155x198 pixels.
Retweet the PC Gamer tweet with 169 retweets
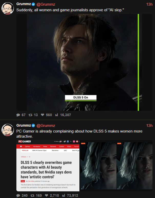pyautogui.click(x=36, y=195)
